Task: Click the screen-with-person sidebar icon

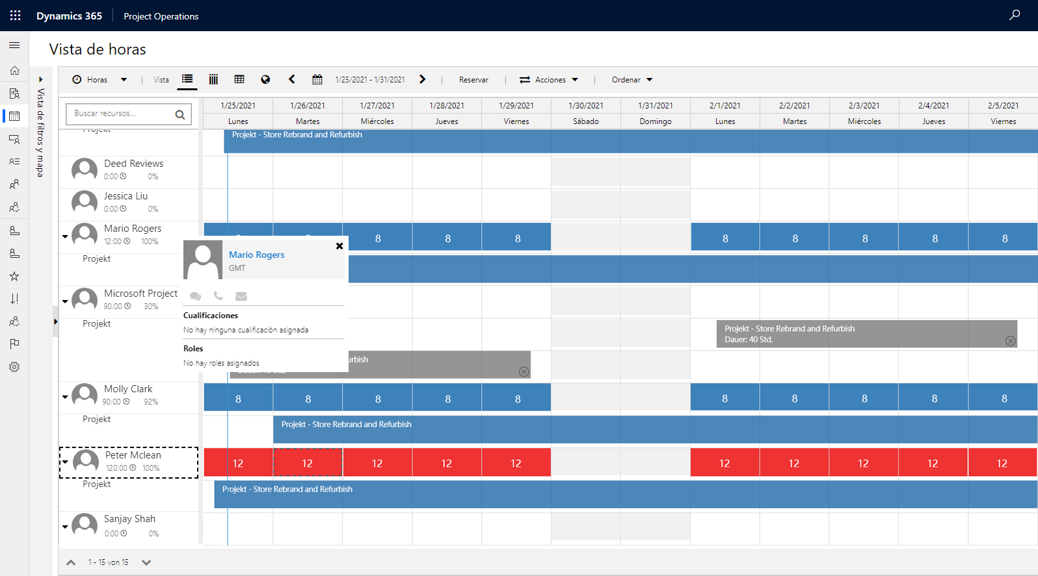Action: (14, 139)
